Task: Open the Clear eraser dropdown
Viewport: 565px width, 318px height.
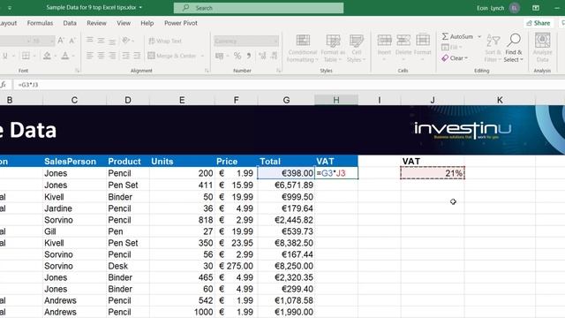Action: 455,58
